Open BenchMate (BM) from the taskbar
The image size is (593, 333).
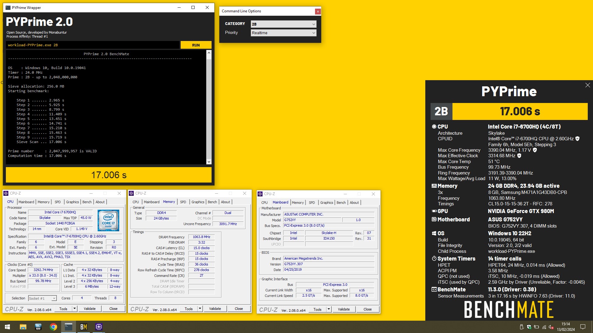[83, 327]
